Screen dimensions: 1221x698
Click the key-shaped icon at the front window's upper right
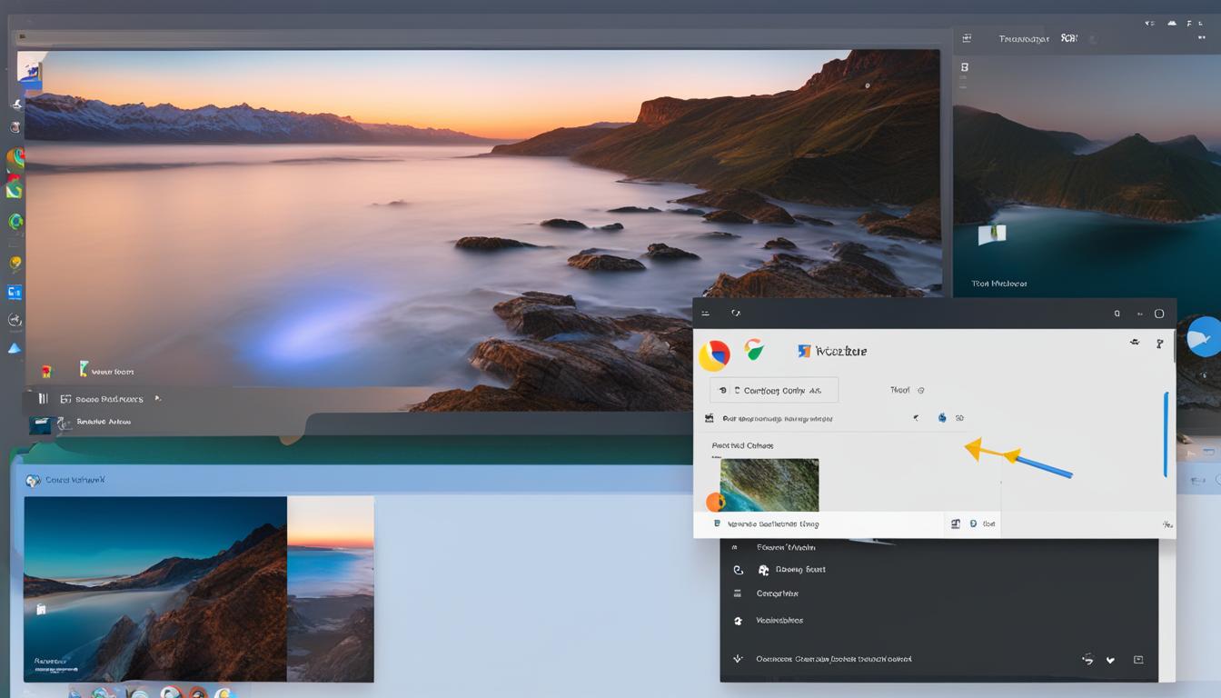pyautogui.click(x=1159, y=344)
